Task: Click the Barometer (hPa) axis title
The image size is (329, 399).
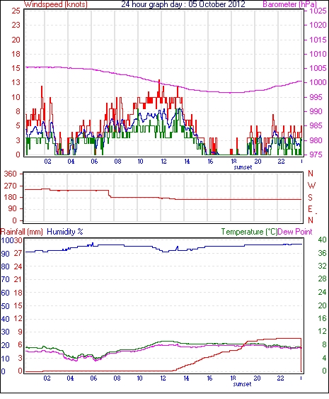Action: click(x=290, y=4)
